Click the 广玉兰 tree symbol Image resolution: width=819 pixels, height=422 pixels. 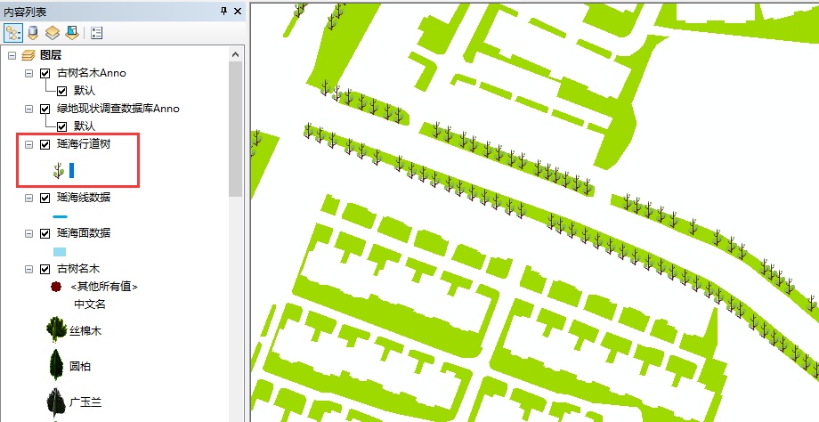click(x=56, y=402)
